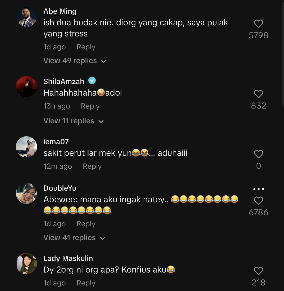Click ShilaAmzah's verified badge

[x=92, y=81]
